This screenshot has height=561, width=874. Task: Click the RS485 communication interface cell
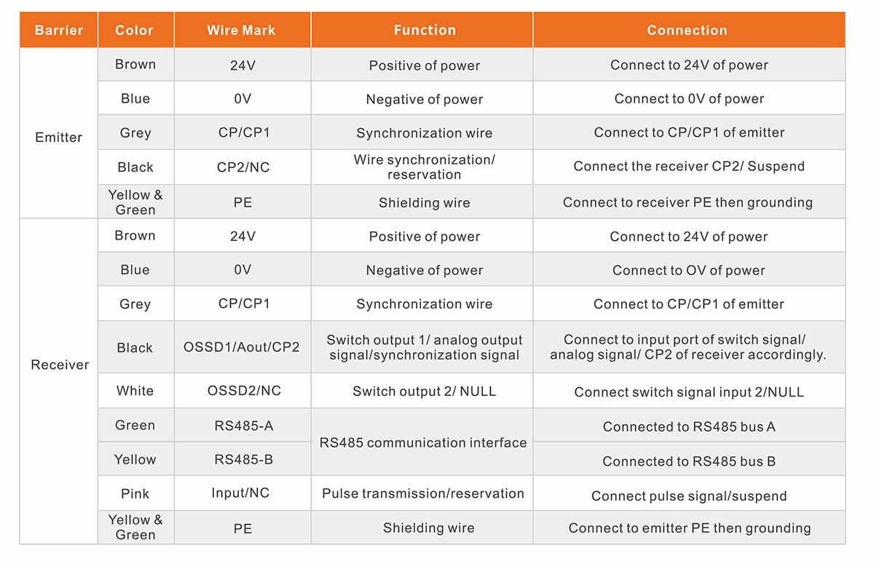click(423, 442)
